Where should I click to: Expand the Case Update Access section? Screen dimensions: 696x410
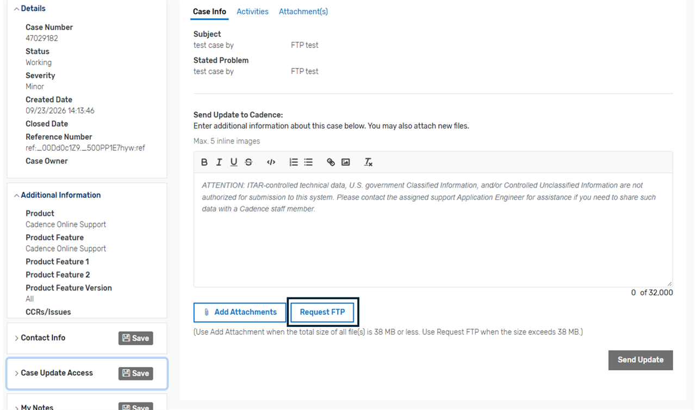(x=53, y=373)
